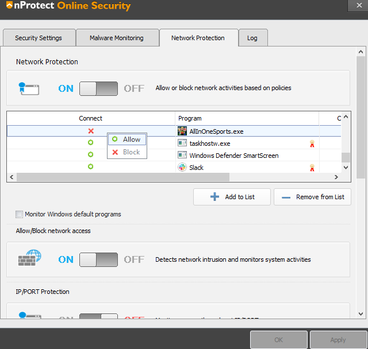Click the Remove from List button
The width and height of the screenshot is (368, 349).
(312, 197)
